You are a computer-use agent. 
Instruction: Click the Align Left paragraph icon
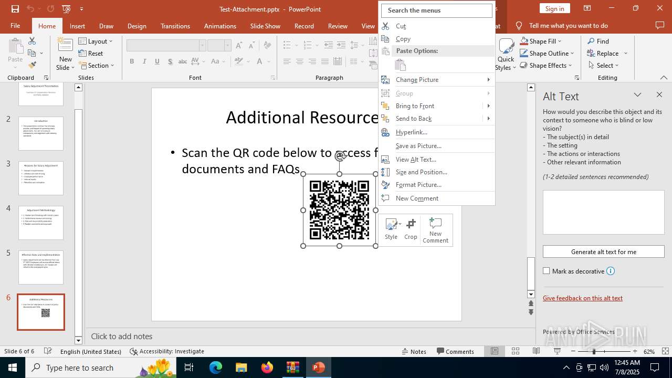(287, 61)
